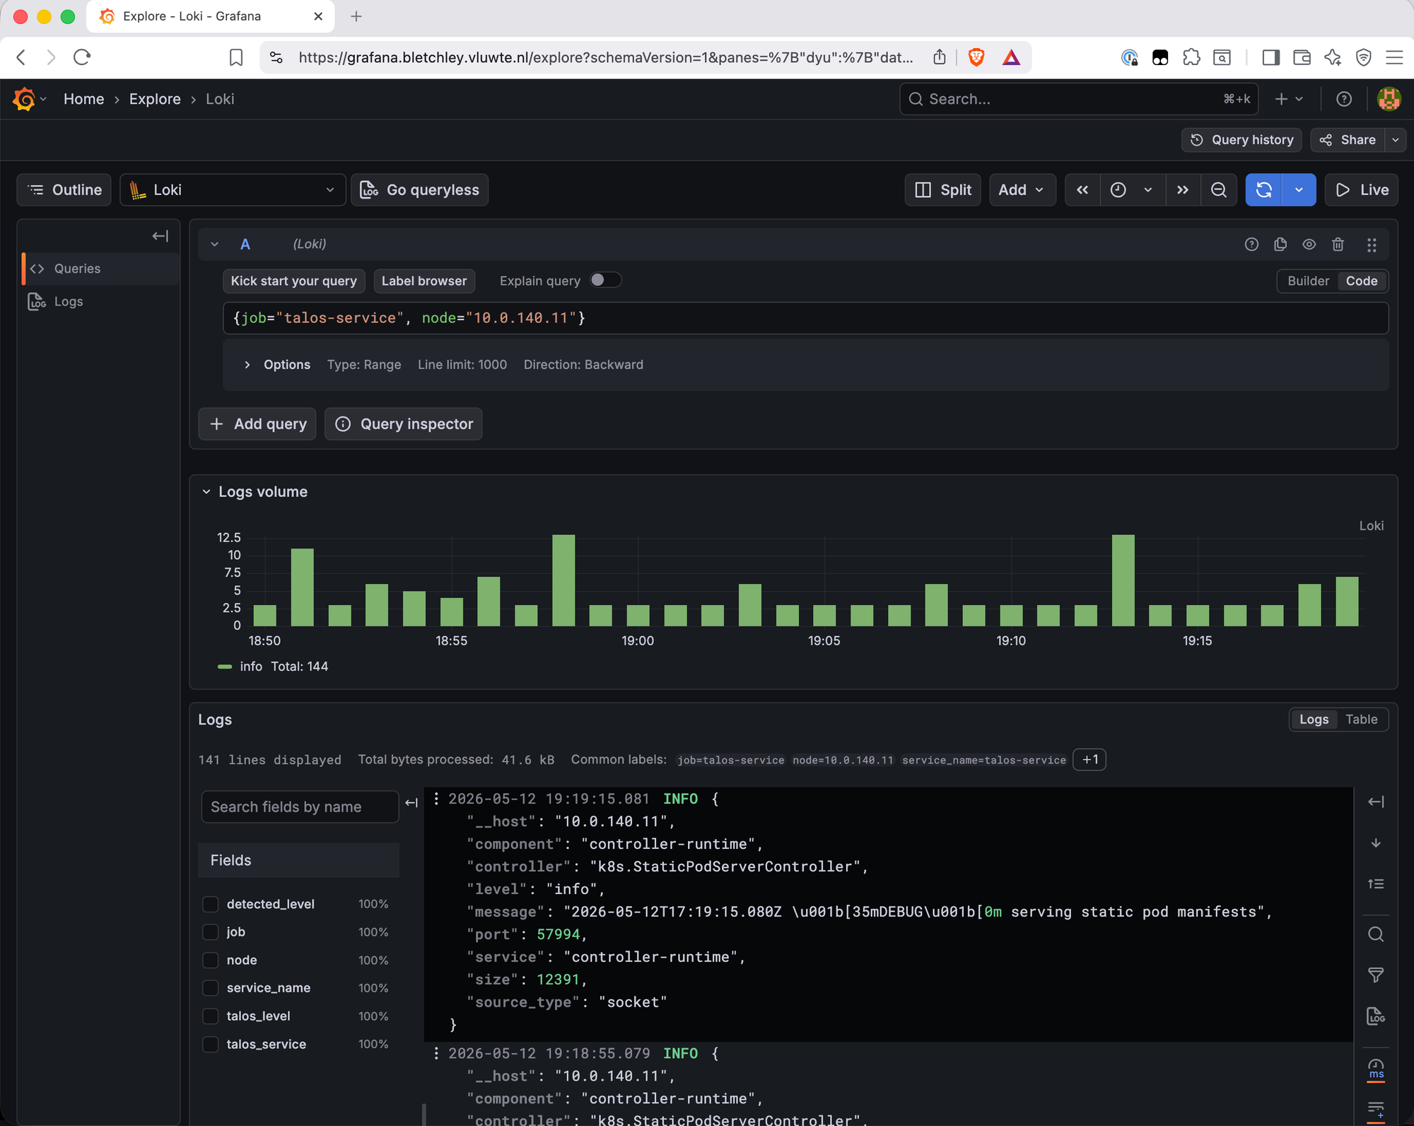The width and height of the screenshot is (1414, 1126).
Task: Go to Explore breadcrumb
Action: 155,100
